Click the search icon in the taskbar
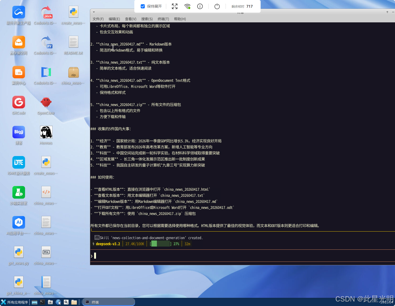395x306 pixels. [x=66, y=302]
